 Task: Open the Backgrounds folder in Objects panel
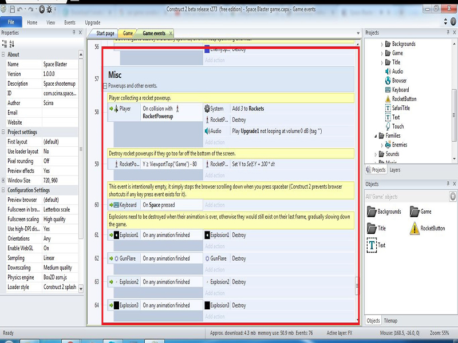(384, 212)
